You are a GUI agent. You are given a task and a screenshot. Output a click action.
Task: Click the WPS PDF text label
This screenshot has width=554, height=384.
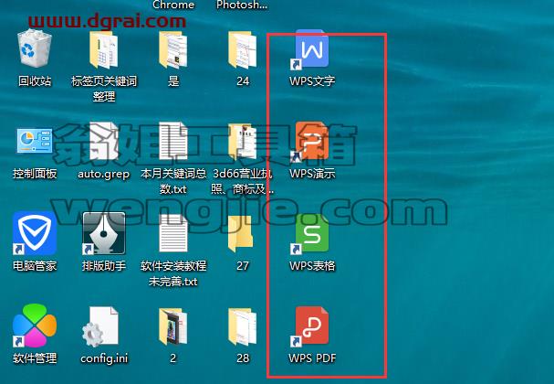tap(312, 357)
